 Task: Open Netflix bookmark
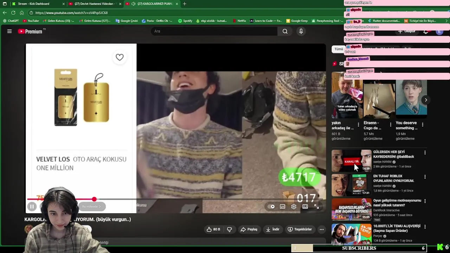click(239, 21)
